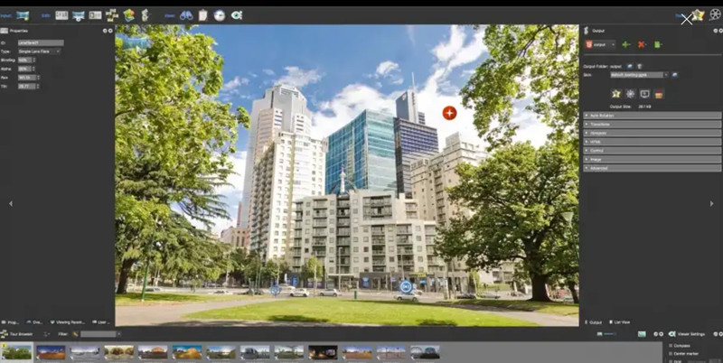Image resolution: width=723 pixels, height=363 pixels.
Task: Expand the Transitions section
Action: [x=652, y=125]
